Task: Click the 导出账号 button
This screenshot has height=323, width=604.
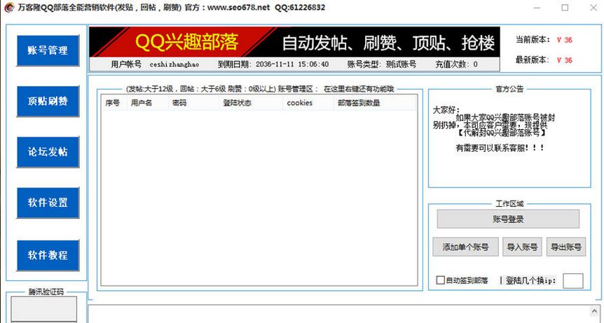Action: pos(565,247)
